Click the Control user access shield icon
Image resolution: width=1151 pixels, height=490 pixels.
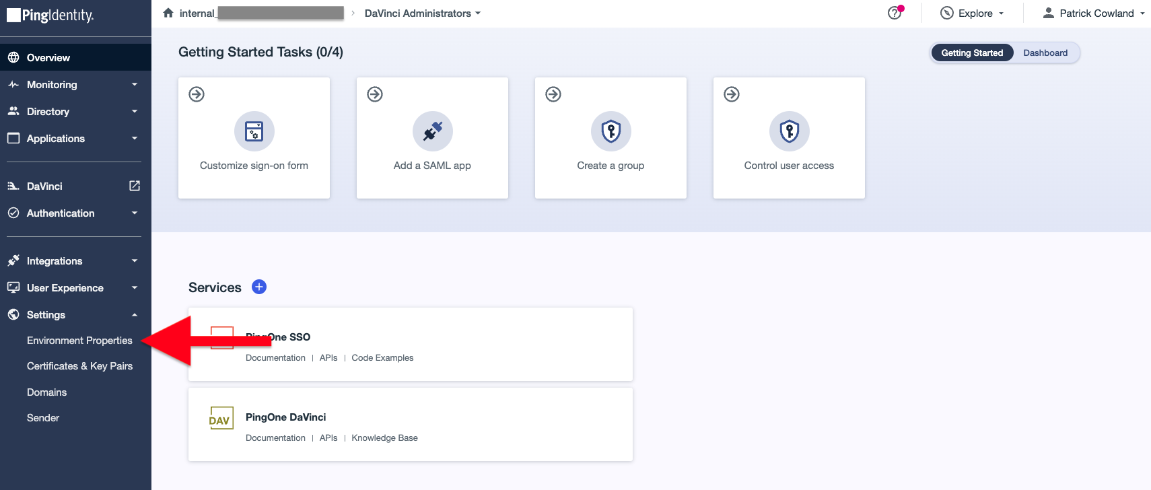790,131
